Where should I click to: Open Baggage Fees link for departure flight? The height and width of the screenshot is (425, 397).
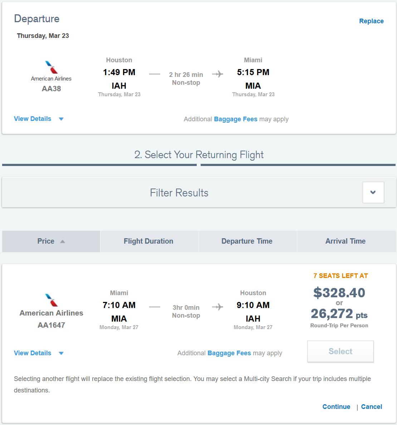(x=235, y=119)
